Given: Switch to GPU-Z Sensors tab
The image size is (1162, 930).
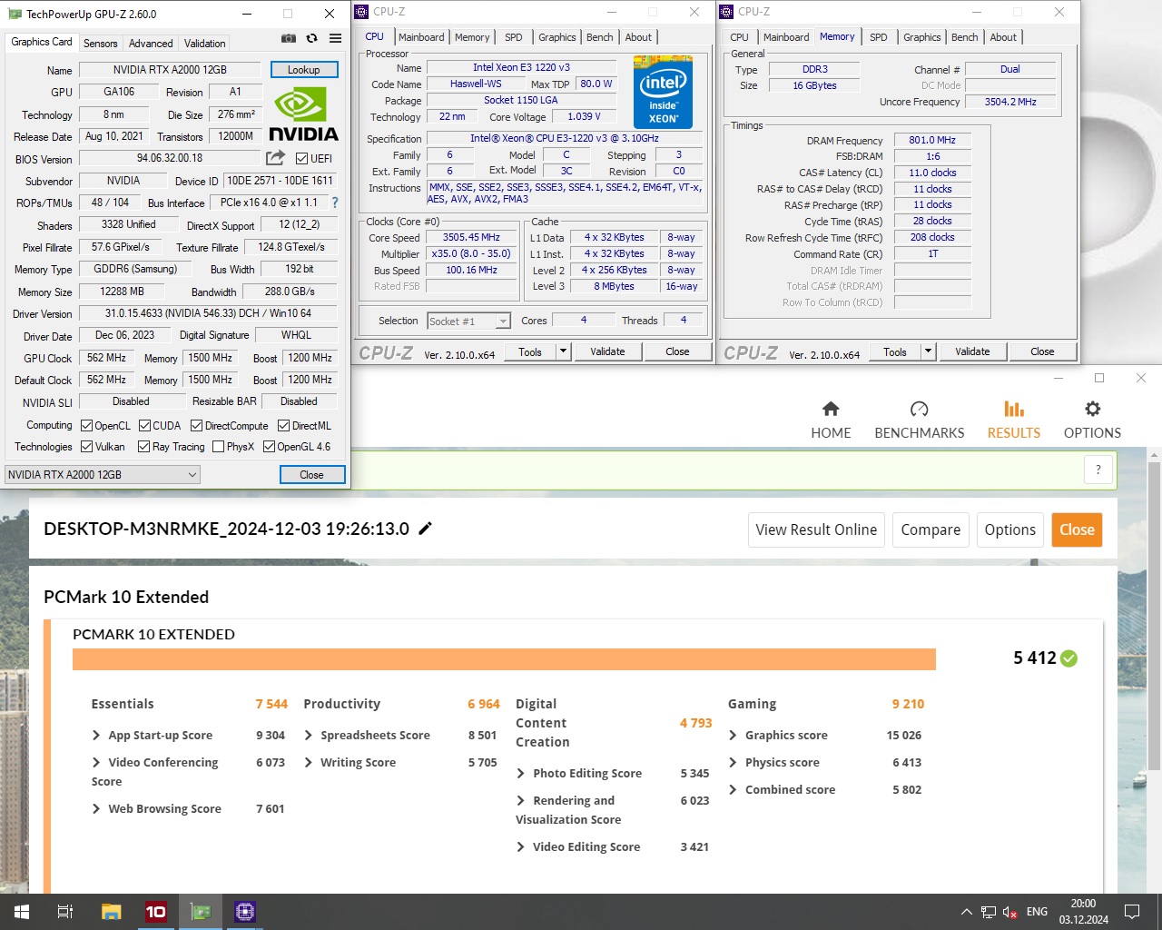Looking at the screenshot, I should click(100, 44).
